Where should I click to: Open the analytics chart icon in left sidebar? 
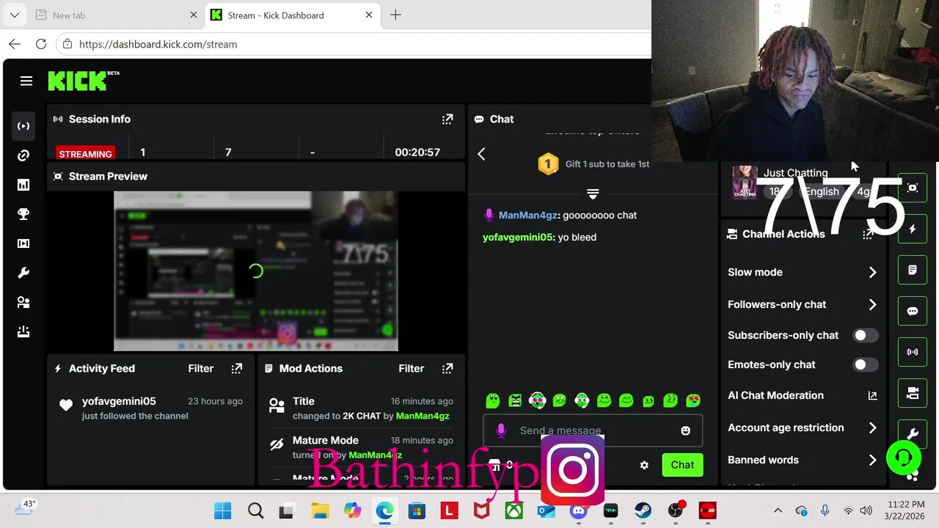[x=23, y=185]
